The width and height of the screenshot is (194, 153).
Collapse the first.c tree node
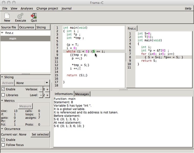tap(2, 33)
